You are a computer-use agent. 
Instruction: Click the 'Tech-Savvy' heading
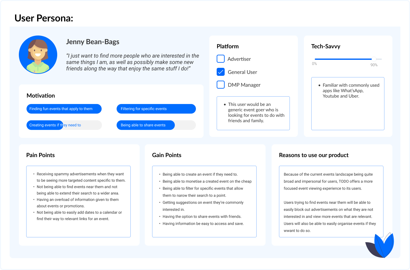[x=326, y=46]
